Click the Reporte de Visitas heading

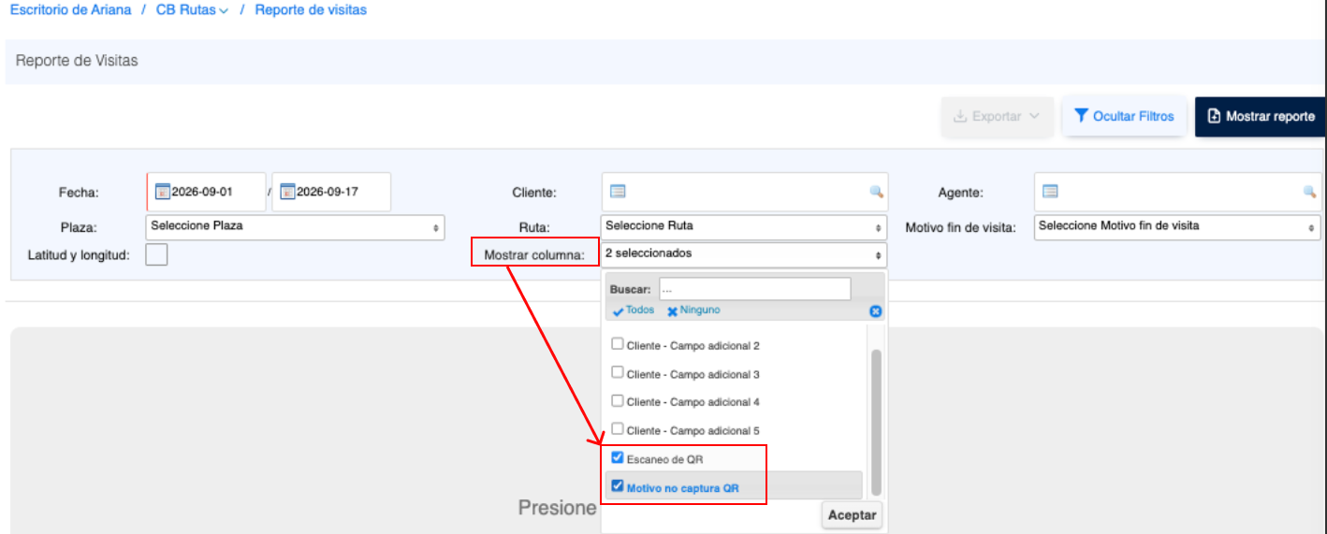(77, 61)
